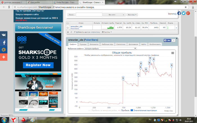The height and width of the screenshot is (123, 197).
Task: Open PokerStars from the taskbar
Action: tap(23, 120)
